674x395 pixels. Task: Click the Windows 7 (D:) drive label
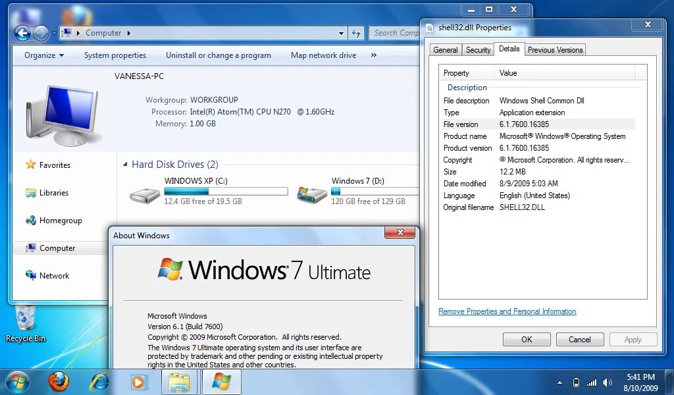357,181
